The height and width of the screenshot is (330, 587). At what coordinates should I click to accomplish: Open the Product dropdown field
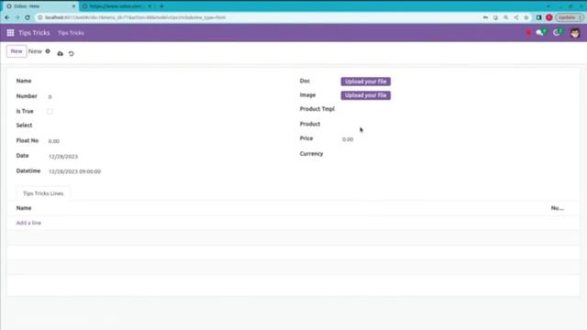pos(455,124)
